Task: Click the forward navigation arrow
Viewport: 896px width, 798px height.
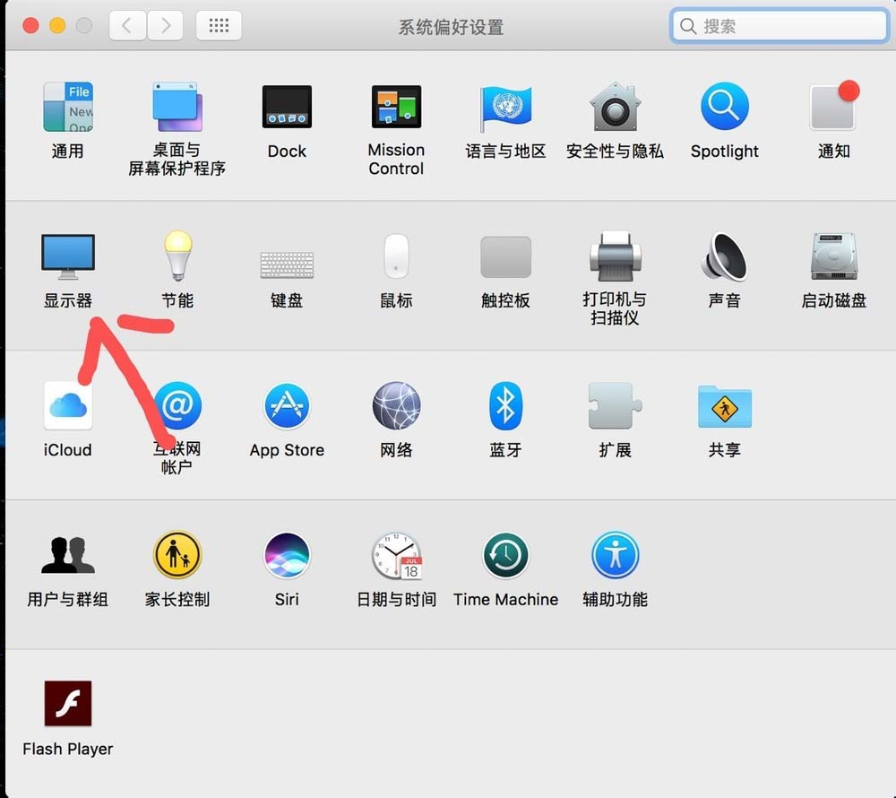Action: (x=165, y=25)
